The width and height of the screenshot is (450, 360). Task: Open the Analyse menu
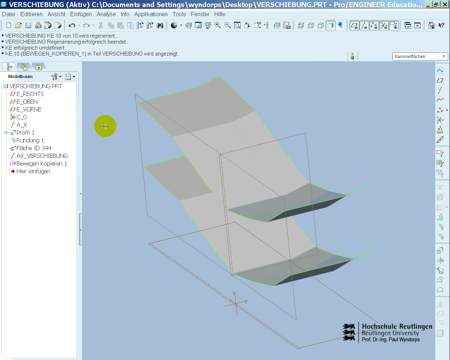[106, 14]
